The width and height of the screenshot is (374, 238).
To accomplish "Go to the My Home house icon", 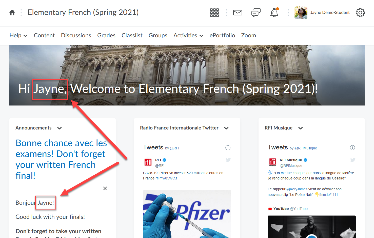I will tap(12, 13).
